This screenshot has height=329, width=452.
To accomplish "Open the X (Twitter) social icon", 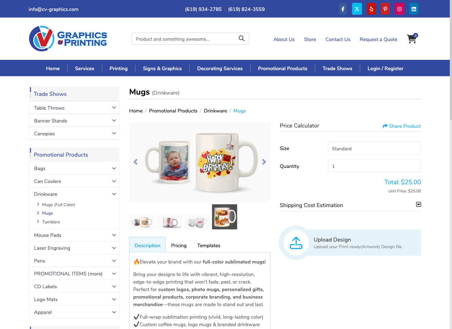I will click(x=357, y=9).
